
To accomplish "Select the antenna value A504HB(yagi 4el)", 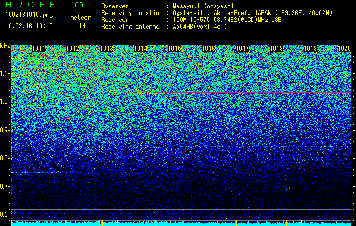I will point(200,27).
